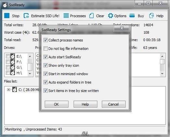
Task: Click the status bar Unprocessed Items: 43
Action: [44, 129]
